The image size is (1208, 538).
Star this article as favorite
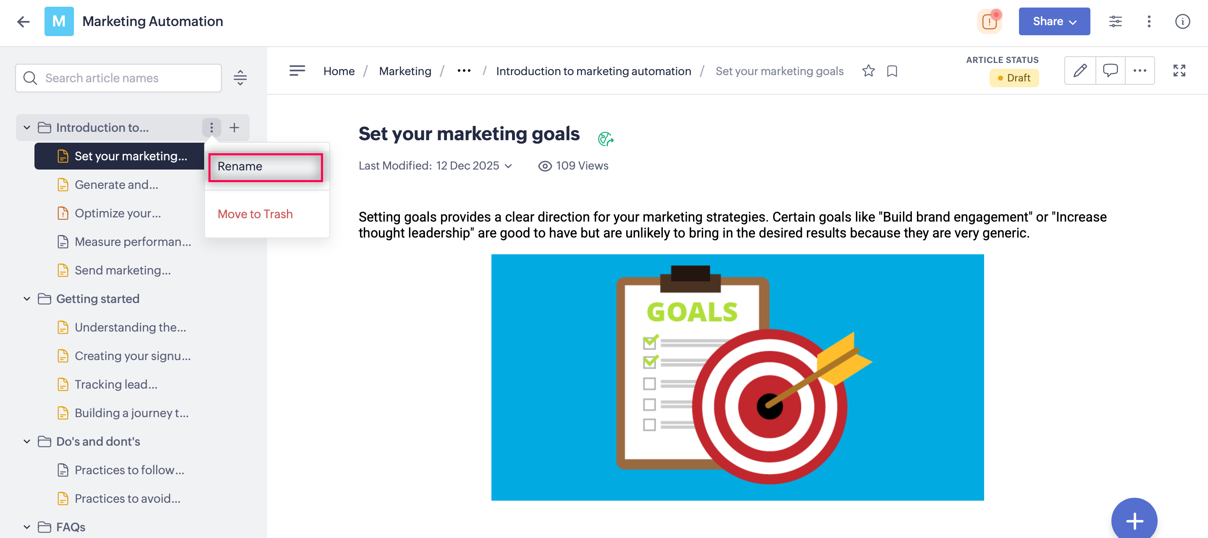point(868,71)
